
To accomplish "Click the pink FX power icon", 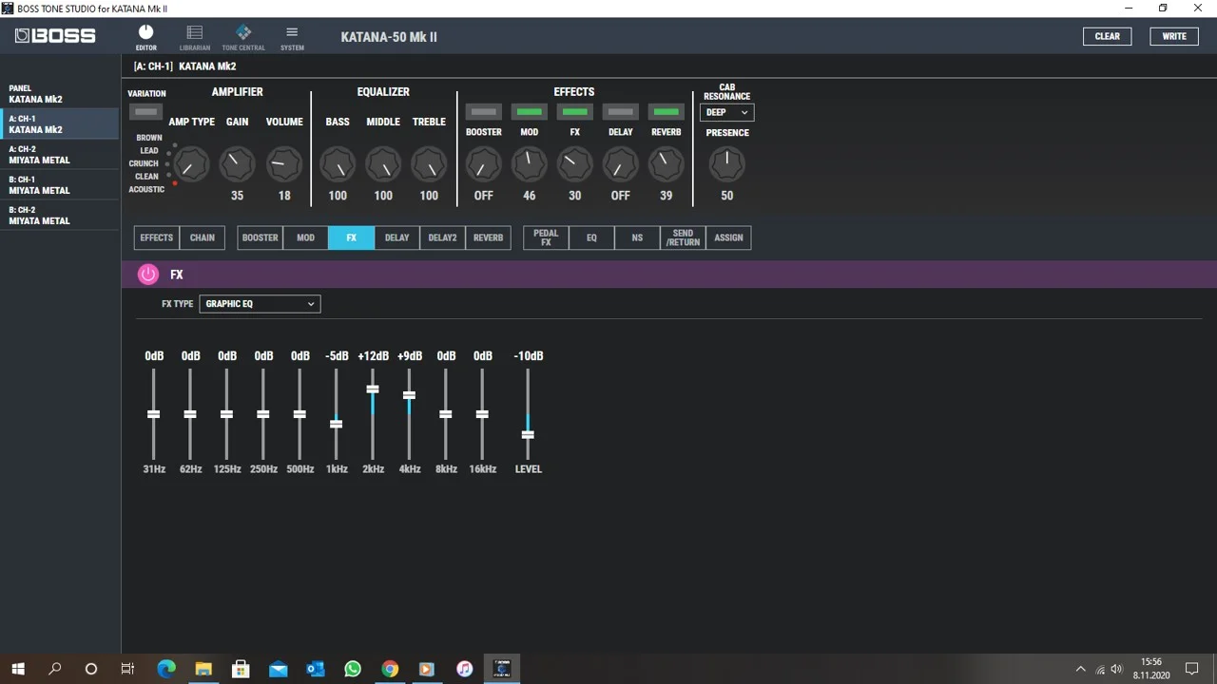I will click(x=147, y=275).
